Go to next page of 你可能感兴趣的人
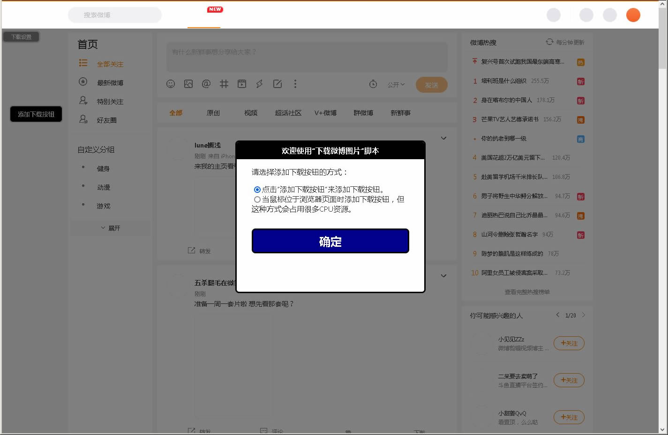668x435 pixels. 584,315
